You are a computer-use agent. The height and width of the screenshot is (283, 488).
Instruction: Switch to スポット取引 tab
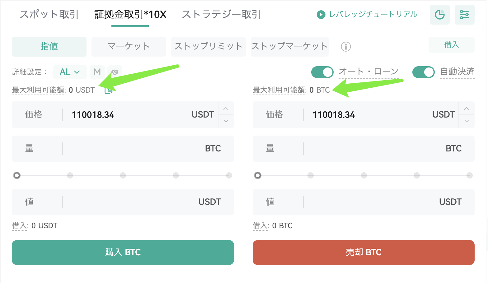point(49,14)
